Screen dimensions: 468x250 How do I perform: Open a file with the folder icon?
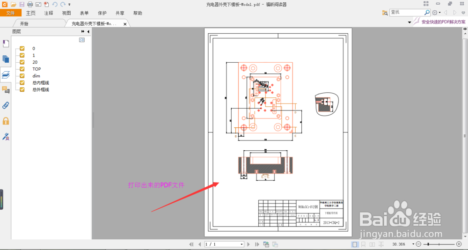tap(14, 4)
